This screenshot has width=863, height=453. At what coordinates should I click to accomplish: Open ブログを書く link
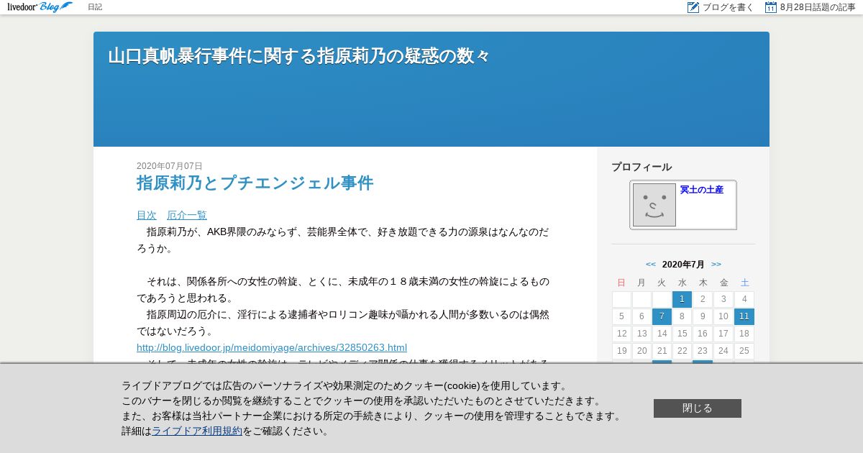coord(728,7)
